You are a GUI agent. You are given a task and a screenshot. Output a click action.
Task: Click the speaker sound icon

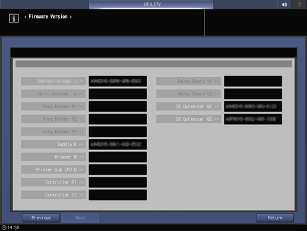pyautogui.click(x=284, y=4)
